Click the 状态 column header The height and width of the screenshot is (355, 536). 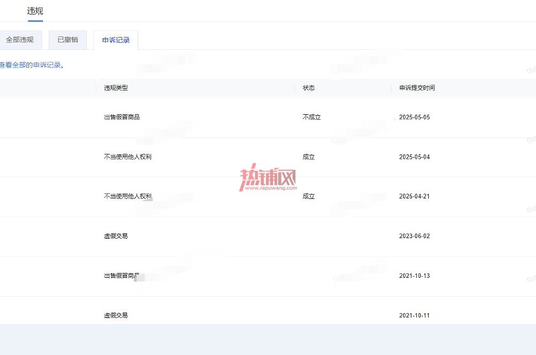pyautogui.click(x=309, y=88)
